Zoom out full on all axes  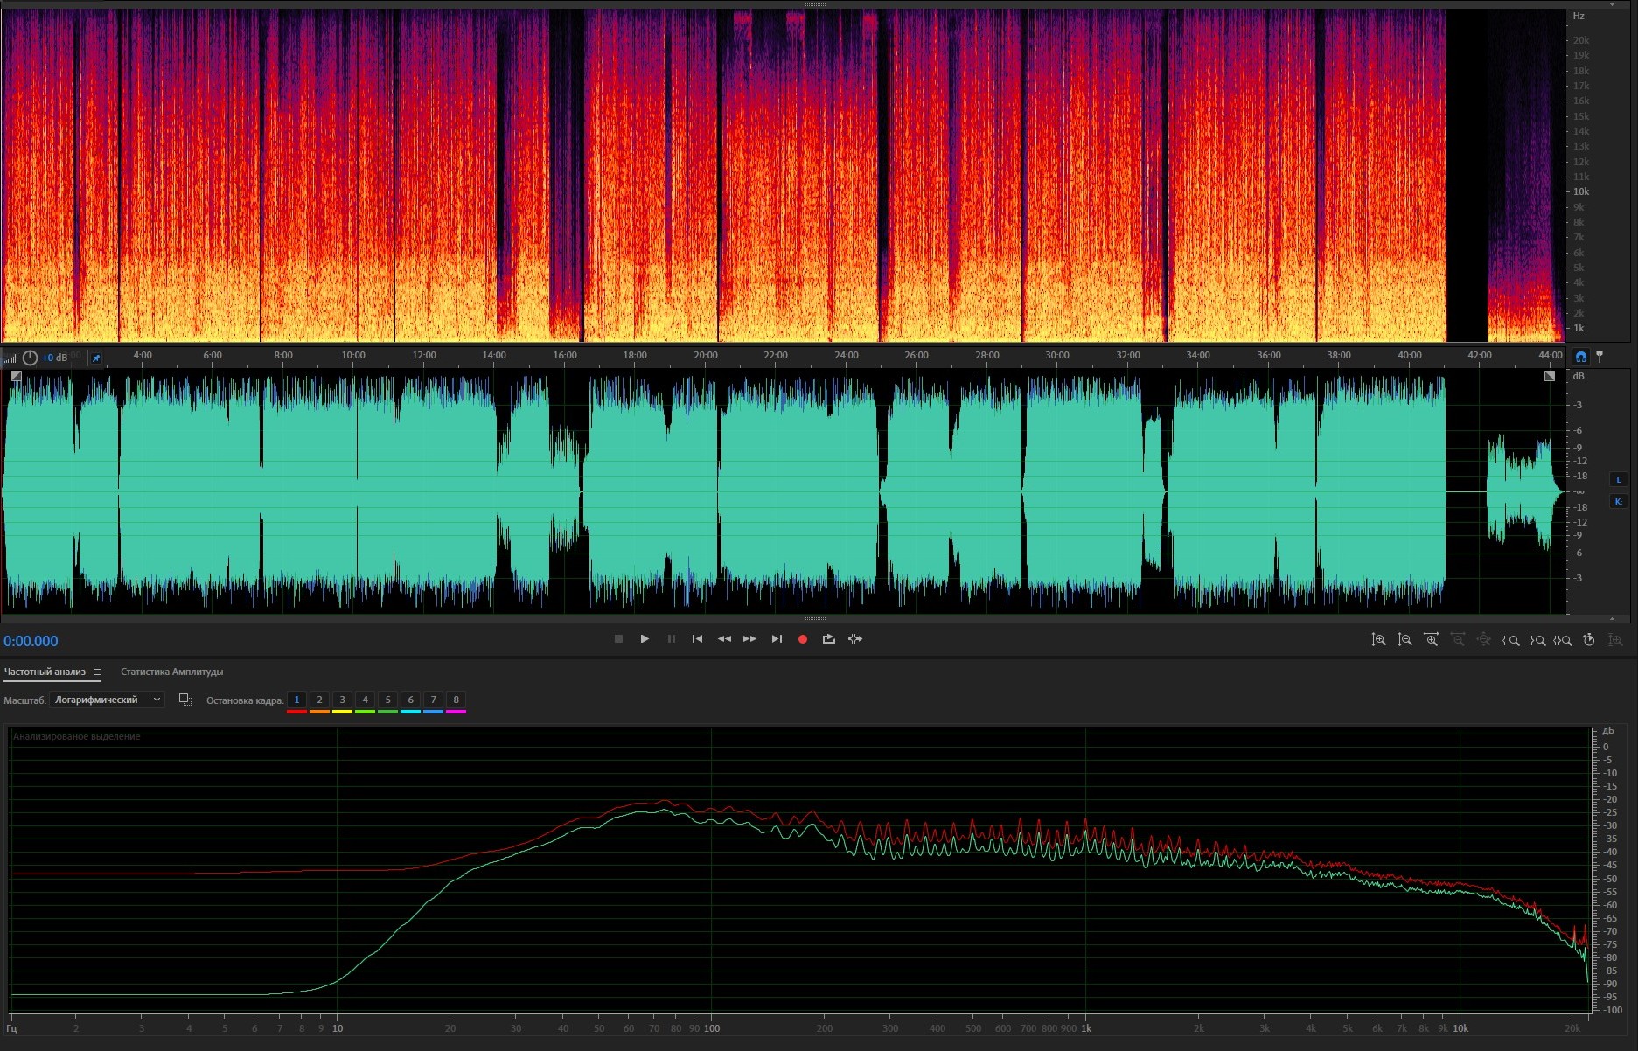(x=1484, y=640)
